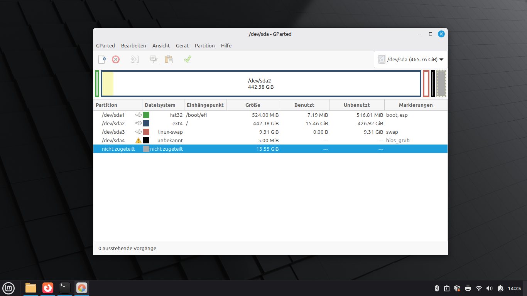This screenshot has width=527, height=296.
Task: Open the Partition menu
Action: [x=204, y=45]
